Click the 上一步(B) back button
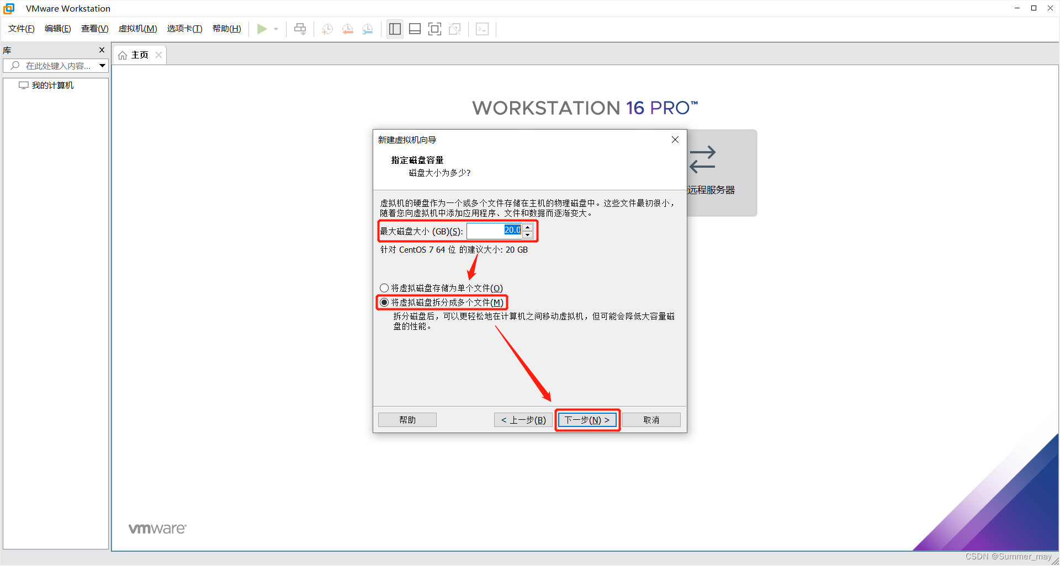Image resolution: width=1060 pixels, height=566 pixels. 523,420
